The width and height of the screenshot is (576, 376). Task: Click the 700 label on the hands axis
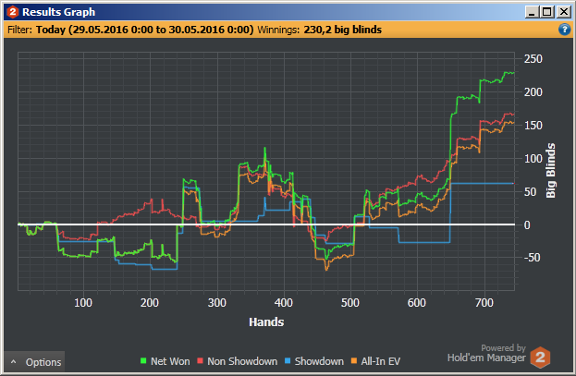point(484,303)
